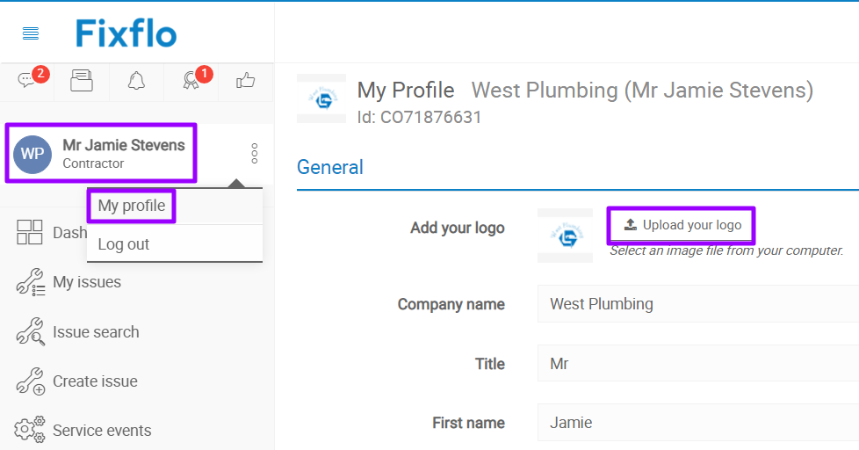Viewport: 859px width, 450px height.
Task: Click the documents folder icon
Action: tap(82, 82)
